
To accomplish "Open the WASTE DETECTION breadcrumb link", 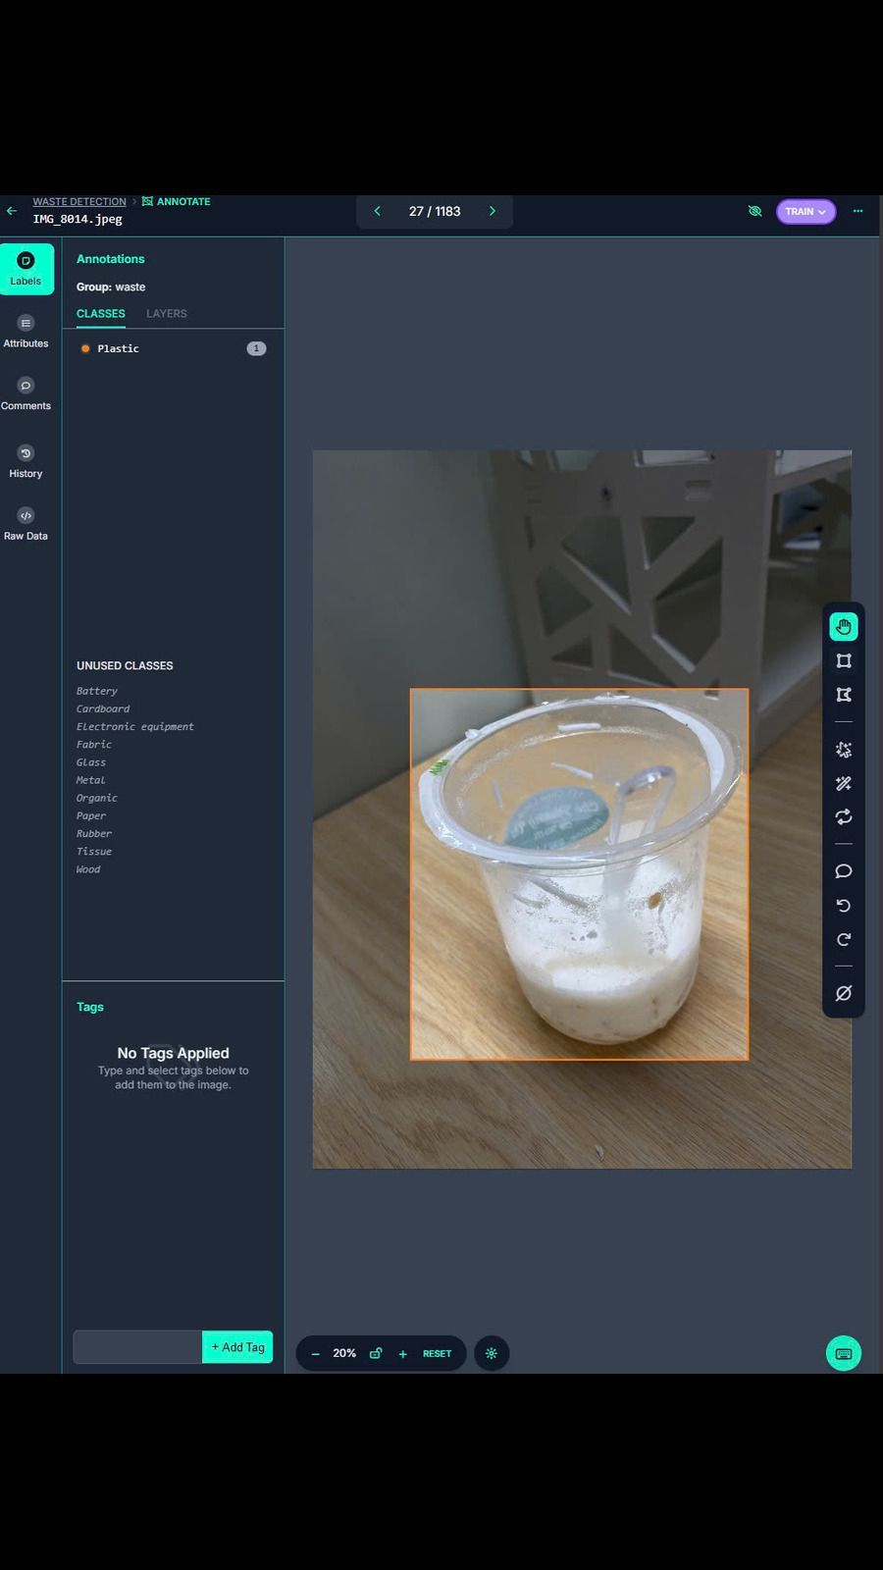I will [x=79, y=201].
